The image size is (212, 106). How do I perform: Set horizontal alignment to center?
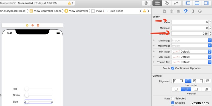pyautogui.click(x=188, y=81)
